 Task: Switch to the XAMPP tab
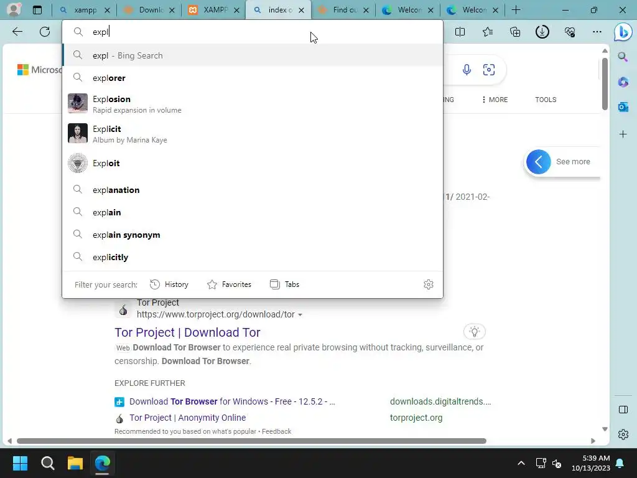tap(214, 10)
